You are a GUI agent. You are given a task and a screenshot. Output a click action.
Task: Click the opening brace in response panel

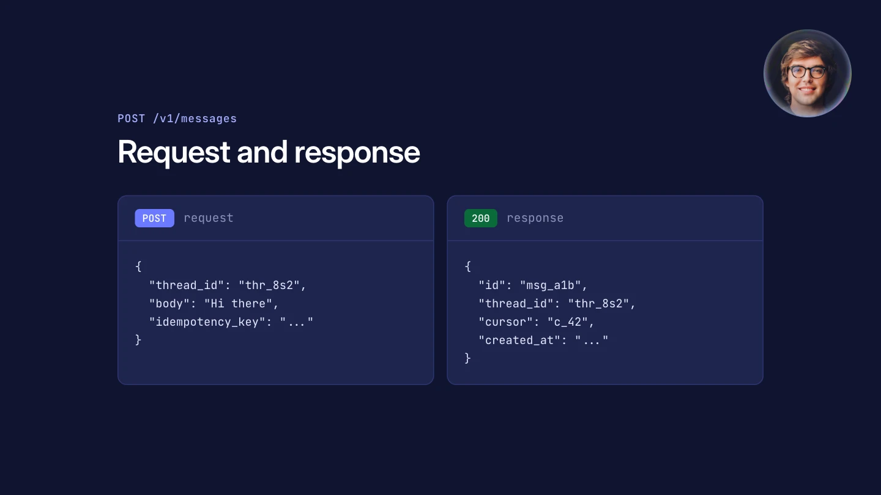467,267
